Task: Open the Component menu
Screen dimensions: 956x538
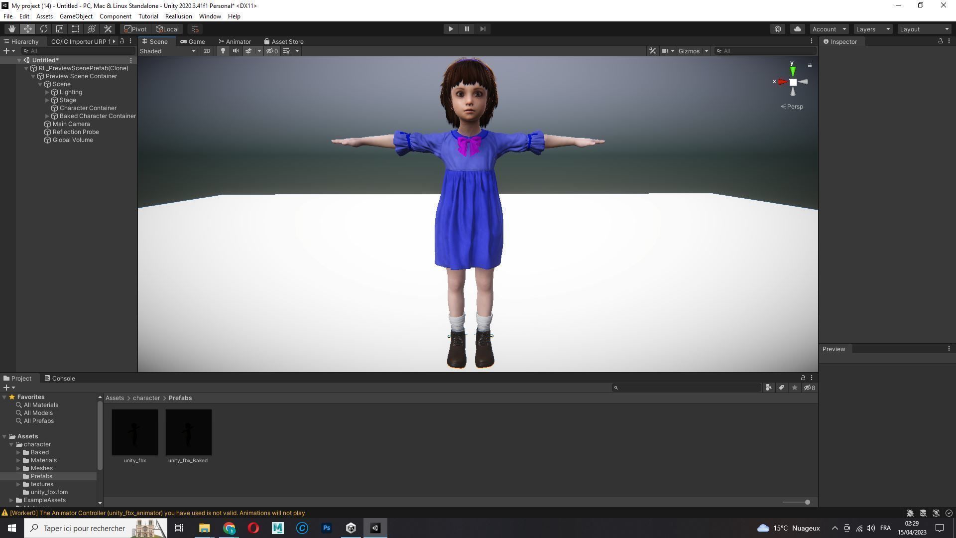Action: click(115, 16)
